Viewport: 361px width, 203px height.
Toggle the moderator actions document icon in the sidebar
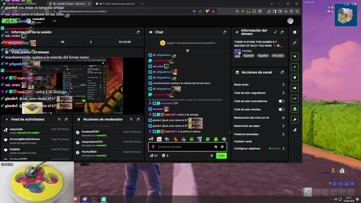pos(295,77)
